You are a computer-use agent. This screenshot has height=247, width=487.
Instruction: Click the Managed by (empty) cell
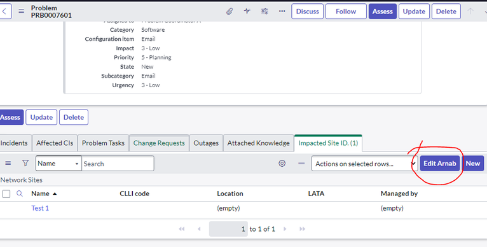coord(392,208)
